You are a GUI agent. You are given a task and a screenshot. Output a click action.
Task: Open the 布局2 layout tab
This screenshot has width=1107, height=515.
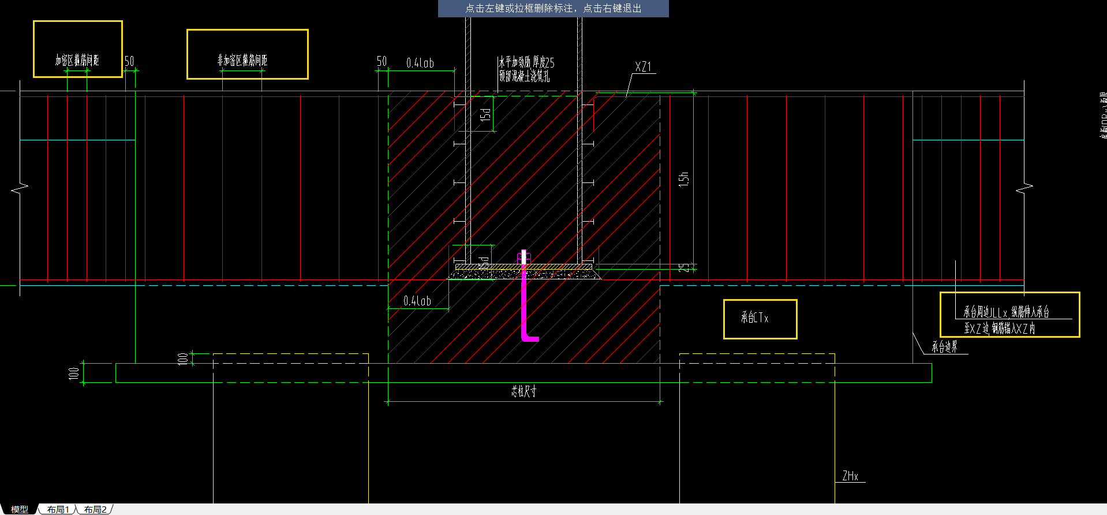pyautogui.click(x=95, y=509)
